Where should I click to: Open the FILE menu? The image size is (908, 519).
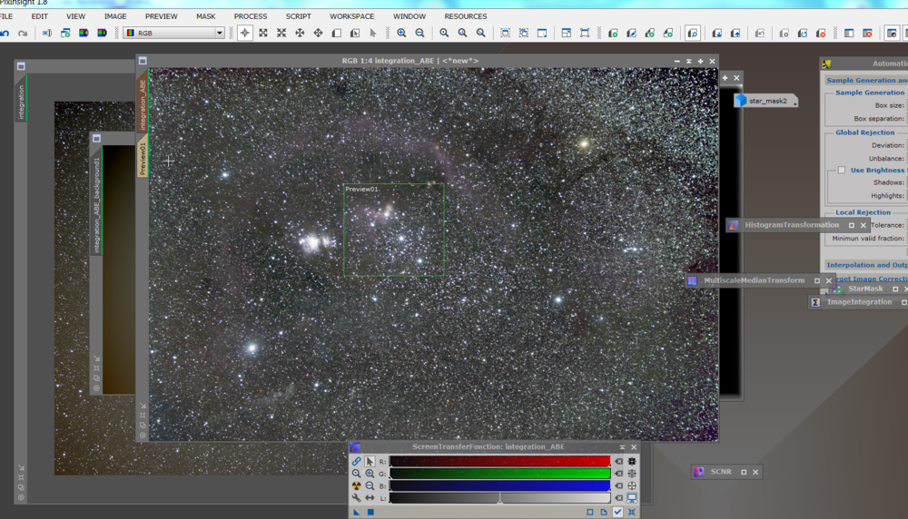tap(6, 16)
